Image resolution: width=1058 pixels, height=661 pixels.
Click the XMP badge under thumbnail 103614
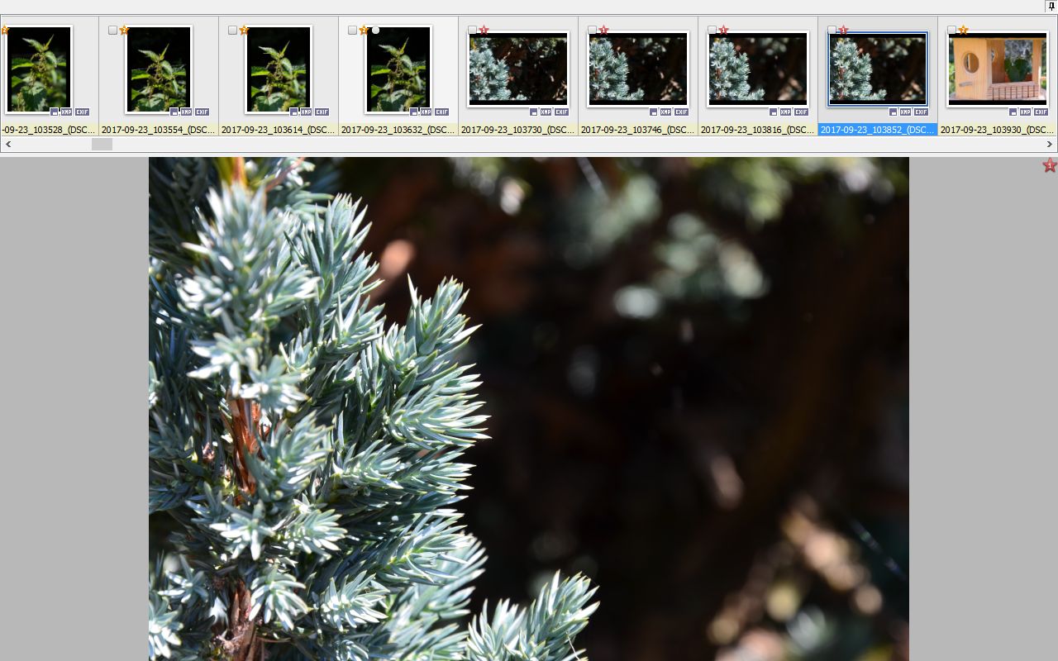click(x=306, y=112)
